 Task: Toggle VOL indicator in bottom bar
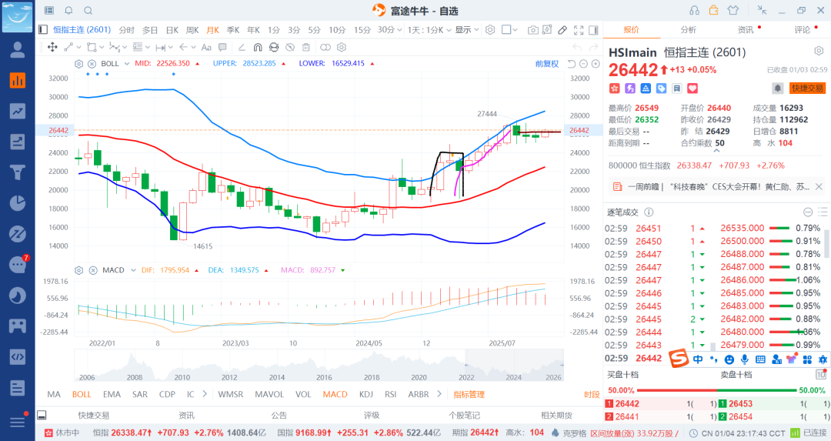tap(303, 394)
